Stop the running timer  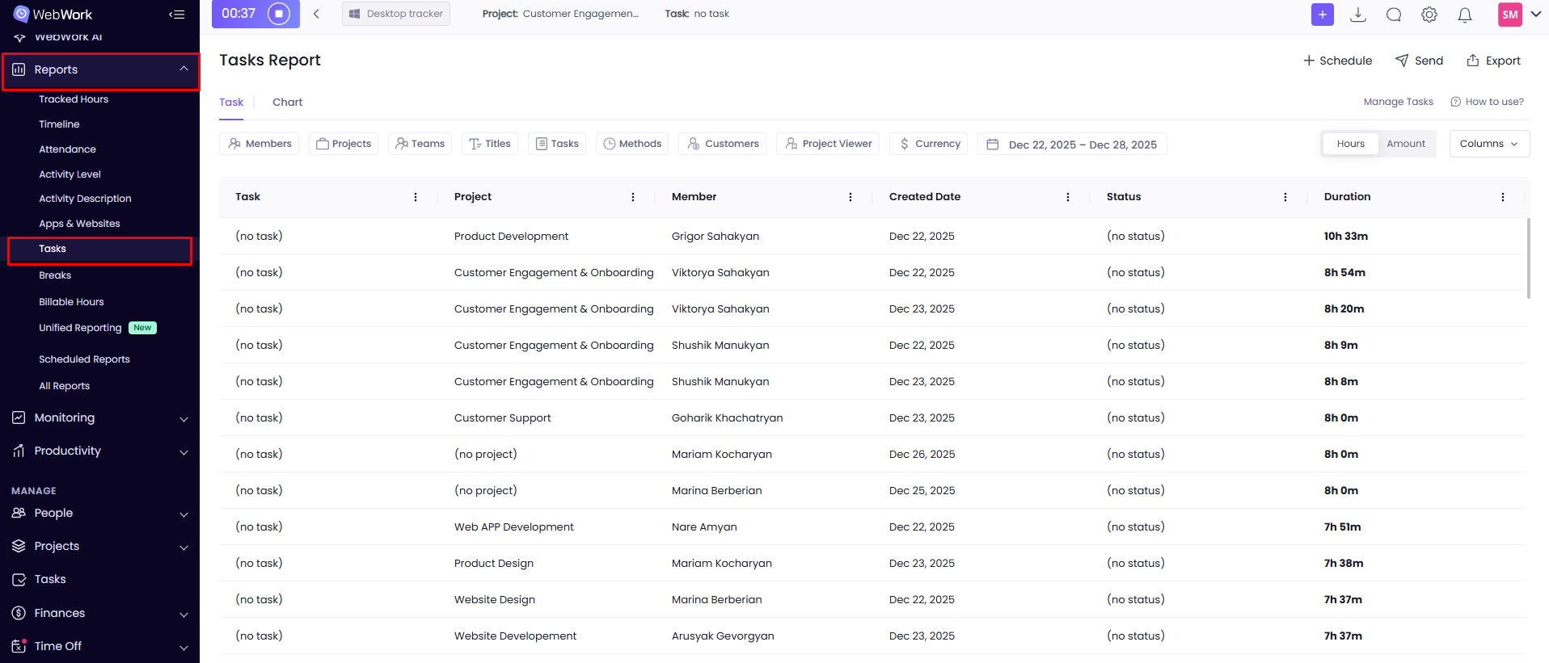pyautogui.click(x=278, y=14)
